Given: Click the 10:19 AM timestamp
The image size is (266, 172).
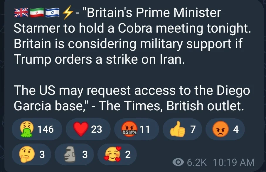Looking at the screenshot, I should click(234, 162).
